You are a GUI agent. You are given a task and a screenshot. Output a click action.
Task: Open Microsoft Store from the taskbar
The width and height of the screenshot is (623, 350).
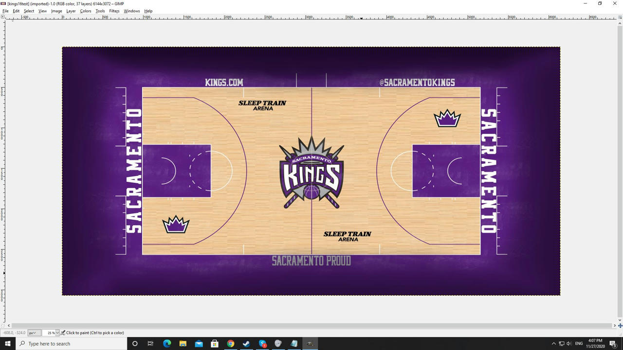pyautogui.click(x=215, y=344)
